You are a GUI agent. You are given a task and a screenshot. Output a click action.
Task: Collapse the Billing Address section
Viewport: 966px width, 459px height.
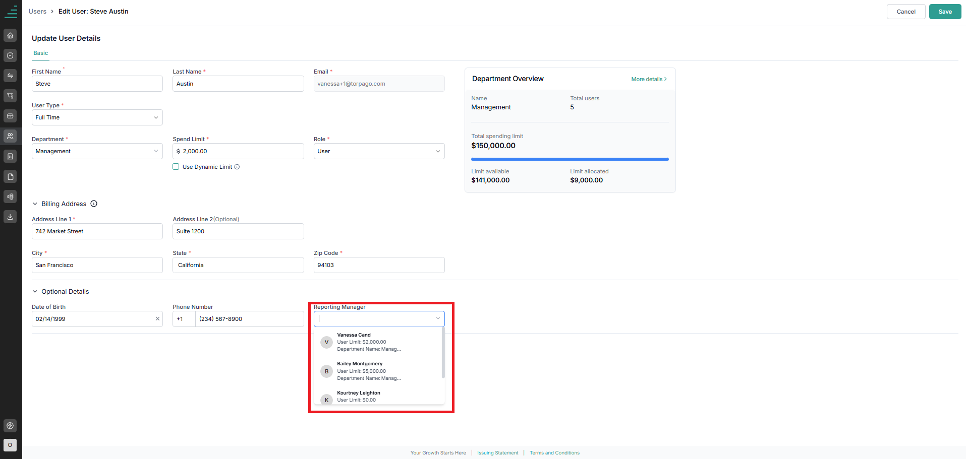pos(35,204)
